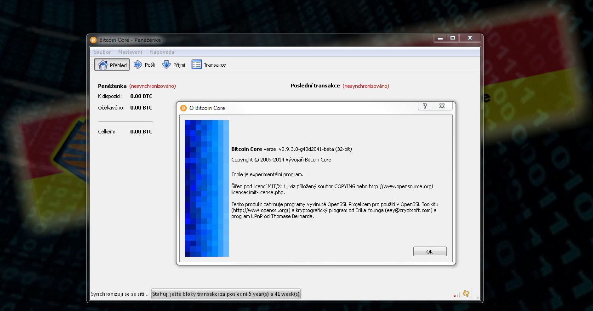The width and height of the screenshot is (593, 311).
Task: Click the opensource.org license URL text
Action: (332, 189)
